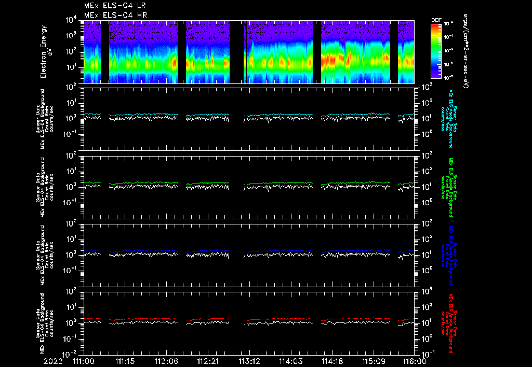Select the "Electron Energy eV" axis label
This screenshot has width=532, height=367.
(x=46, y=52)
